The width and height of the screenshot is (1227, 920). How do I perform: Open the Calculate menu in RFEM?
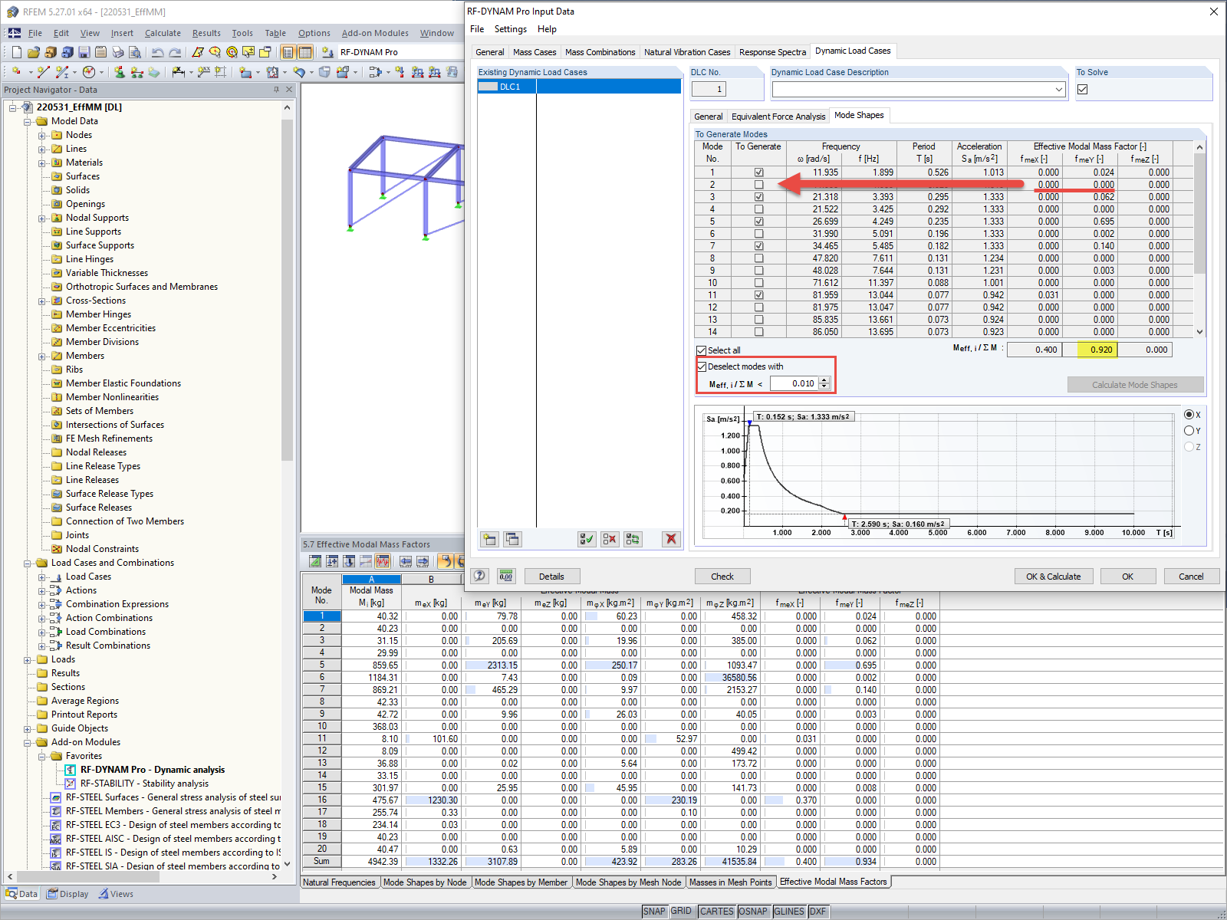tap(163, 33)
